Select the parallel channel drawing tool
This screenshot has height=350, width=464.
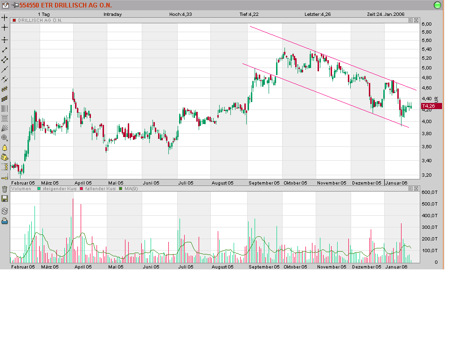(5, 60)
